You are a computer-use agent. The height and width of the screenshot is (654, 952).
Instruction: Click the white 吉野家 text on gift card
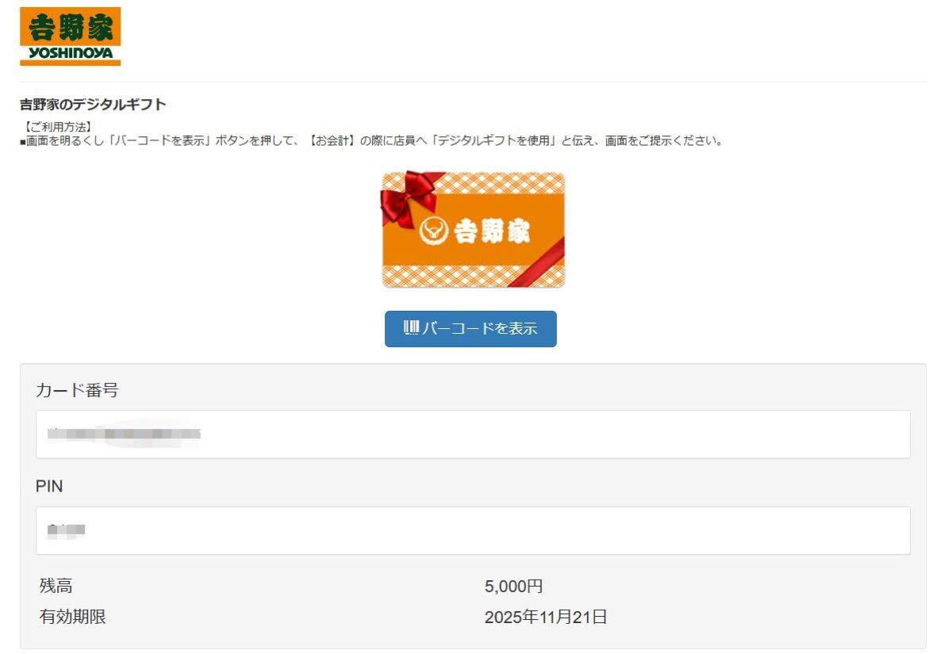point(493,231)
